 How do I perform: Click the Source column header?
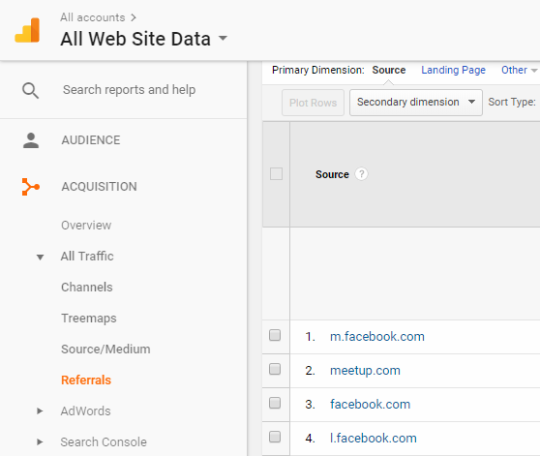coord(332,174)
